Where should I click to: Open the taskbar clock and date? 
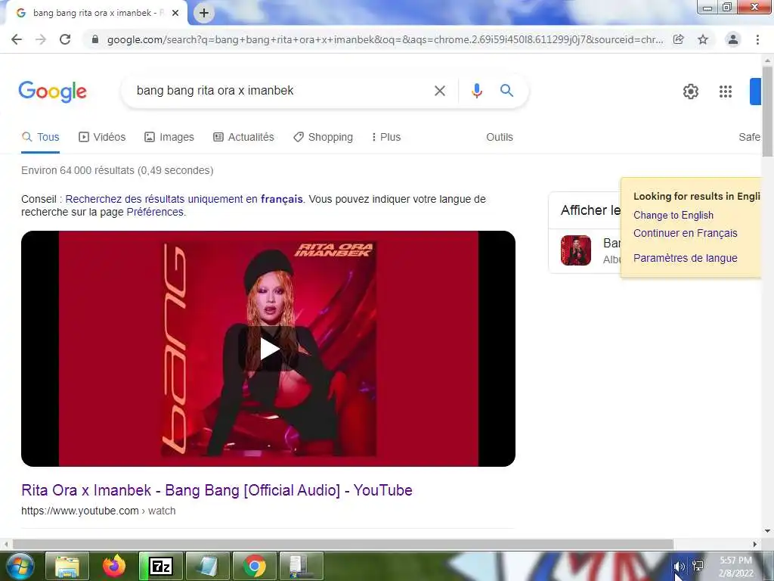(x=735, y=567)
